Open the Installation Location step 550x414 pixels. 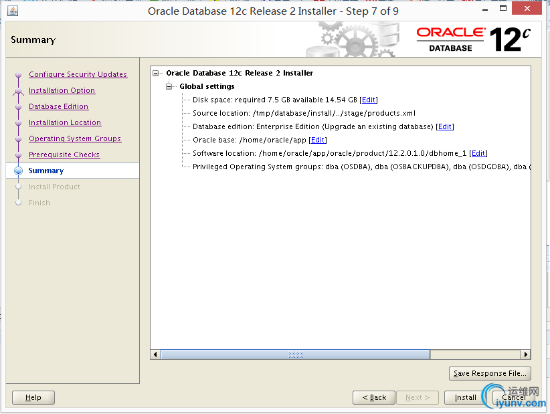click(x=65, y=122)
